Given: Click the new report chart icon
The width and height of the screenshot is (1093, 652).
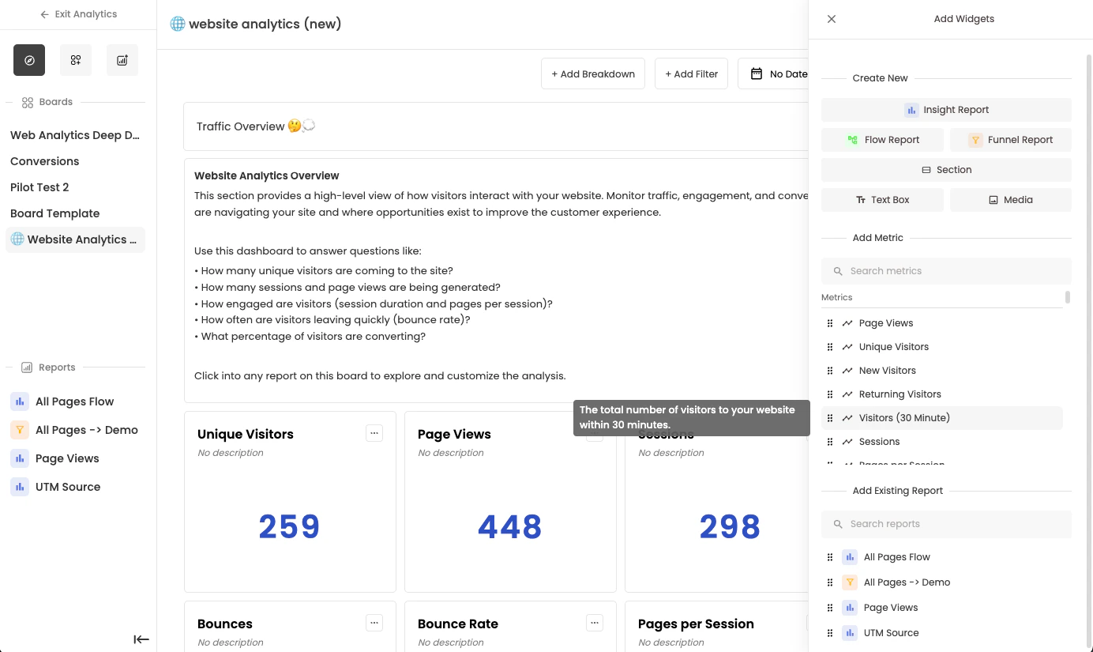Looking at the screenshot, I should coord(122,60).
